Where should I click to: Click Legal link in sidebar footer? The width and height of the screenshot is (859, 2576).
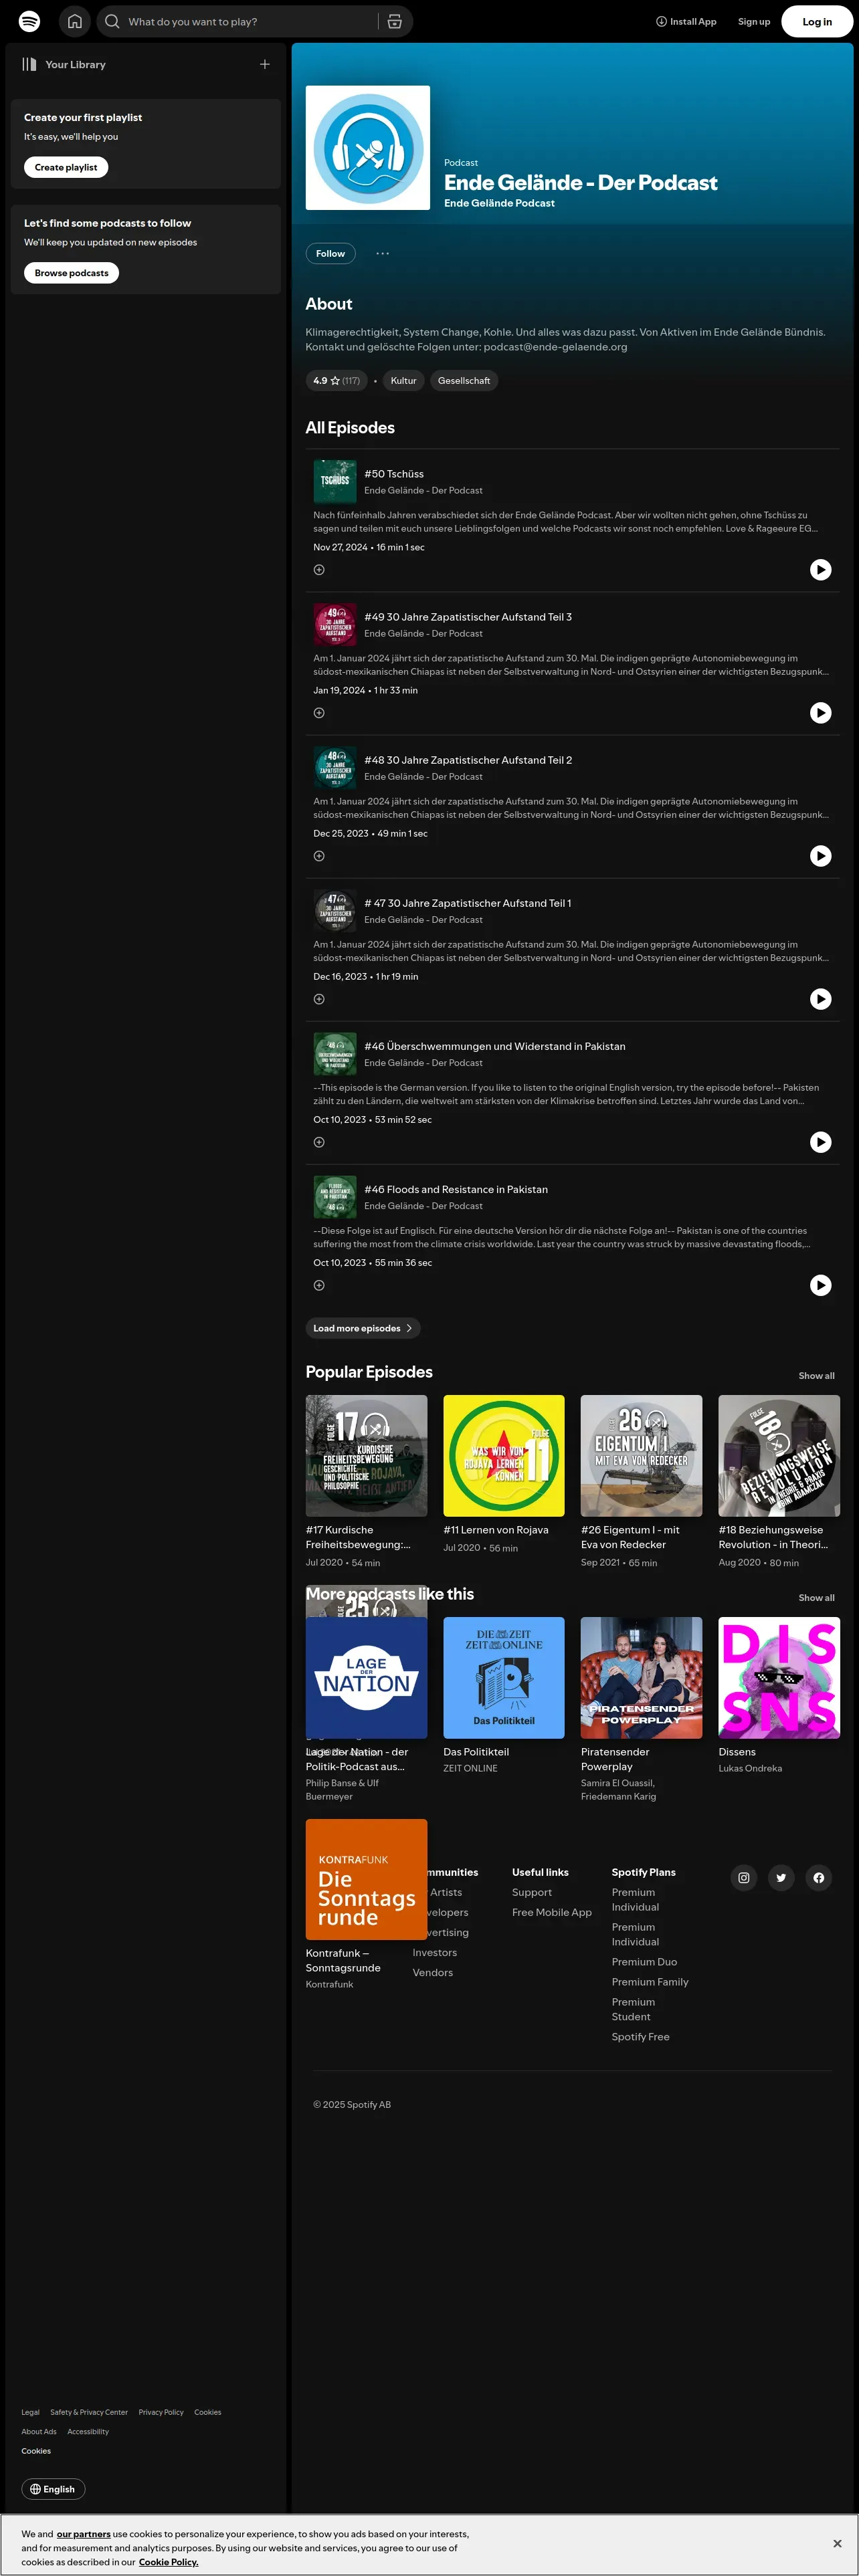(x=30, y=2412)
